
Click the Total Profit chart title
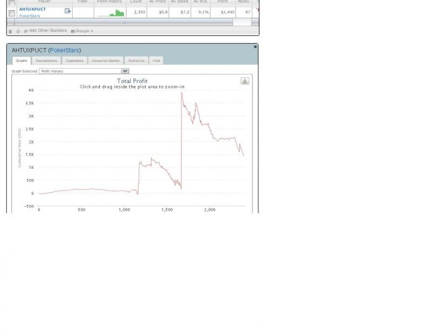coord(132,81)
